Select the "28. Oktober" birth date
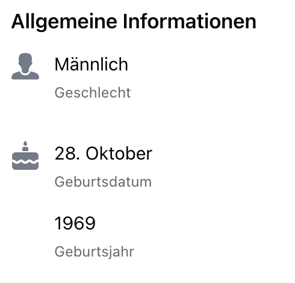 104,154
